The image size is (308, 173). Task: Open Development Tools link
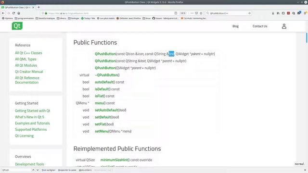(x=29, y=164)
